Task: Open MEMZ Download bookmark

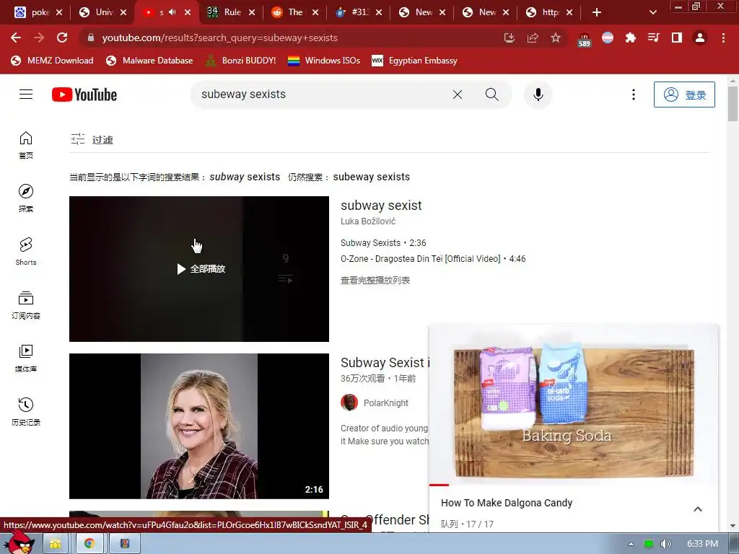Action: [x=52, y=61]
